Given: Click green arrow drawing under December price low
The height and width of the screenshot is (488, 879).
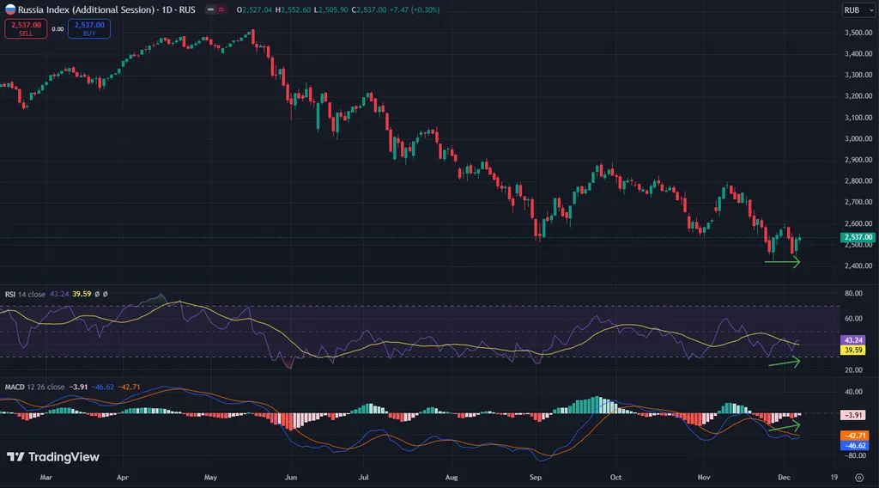Looking at the screenshot, I should click(782, 263).
